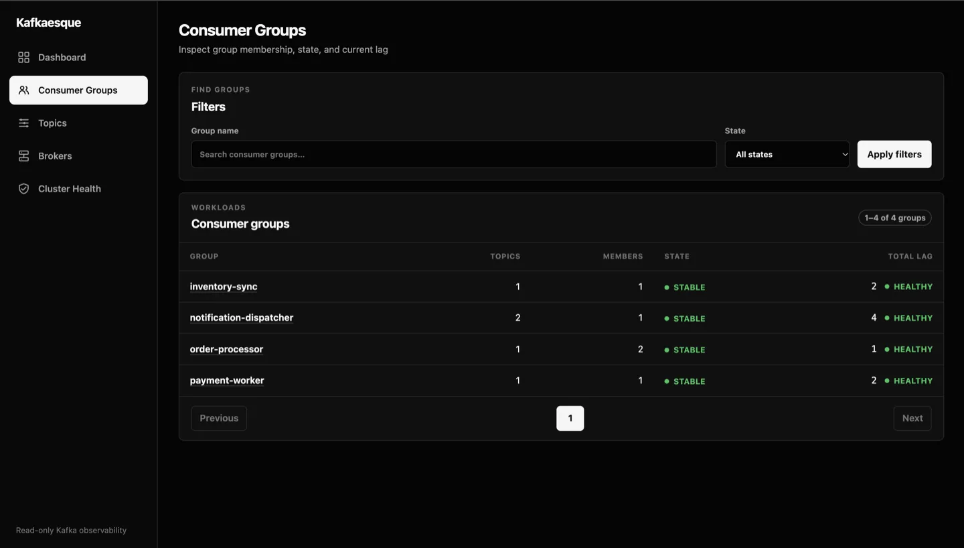
Task: Focus the Search consumer groups field
Action: [454, 154]
